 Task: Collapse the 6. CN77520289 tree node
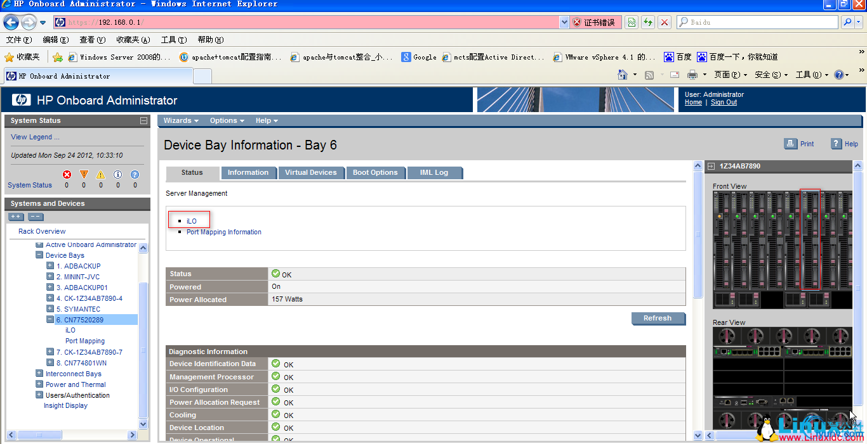(x=50, y=320)
